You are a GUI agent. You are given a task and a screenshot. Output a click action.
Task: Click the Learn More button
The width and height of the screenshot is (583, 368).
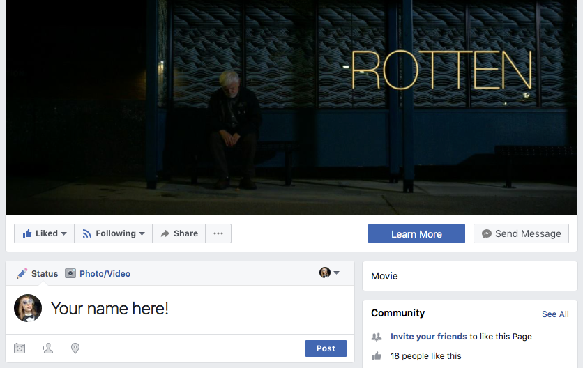pyautogui.click(x=416, y=233)
